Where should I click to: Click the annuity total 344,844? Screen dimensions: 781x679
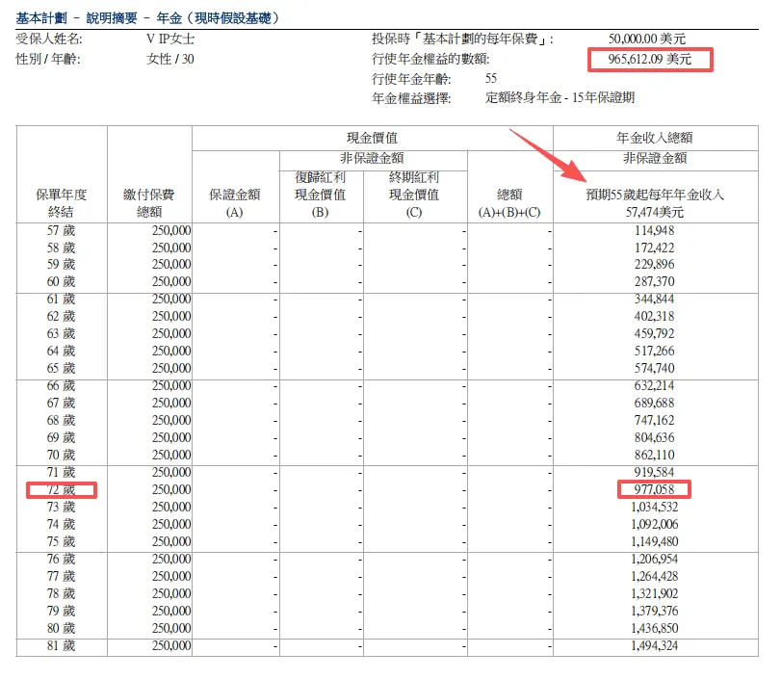(x=655, y=300)
